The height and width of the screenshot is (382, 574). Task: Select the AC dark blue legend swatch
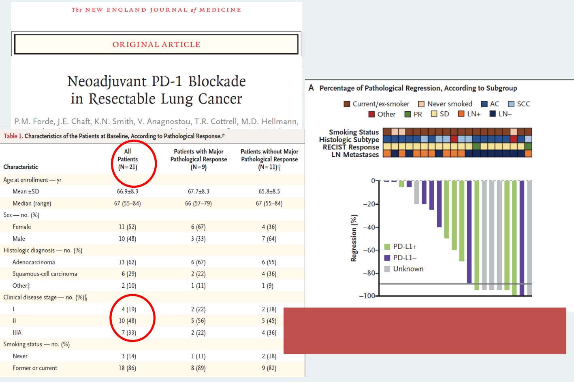tap(484, 104)
